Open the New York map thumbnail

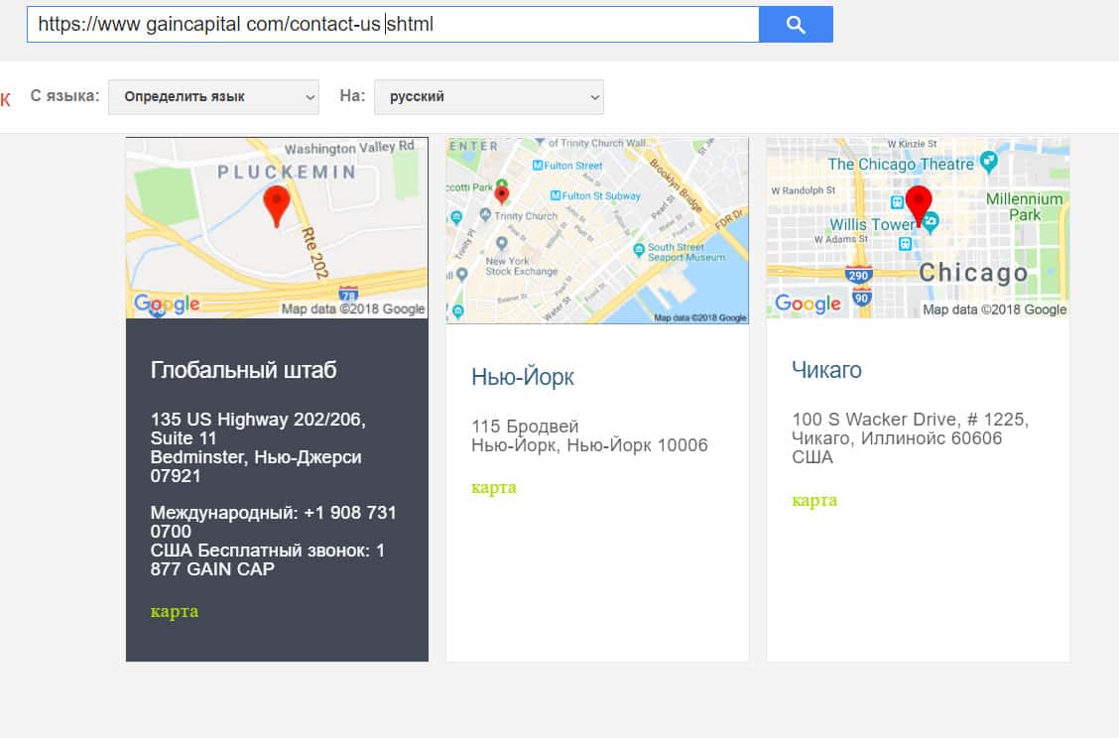pyautogui.click(x=597, y=230)
